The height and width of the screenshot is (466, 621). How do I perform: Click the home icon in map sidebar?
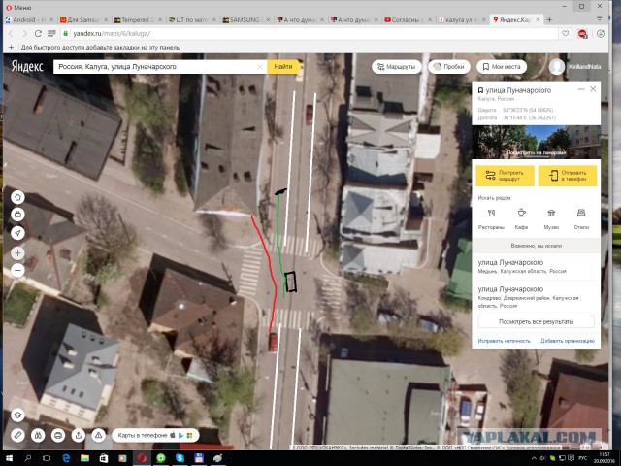pos(17,197)
